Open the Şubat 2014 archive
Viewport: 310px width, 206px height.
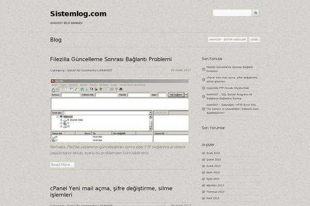213,160
